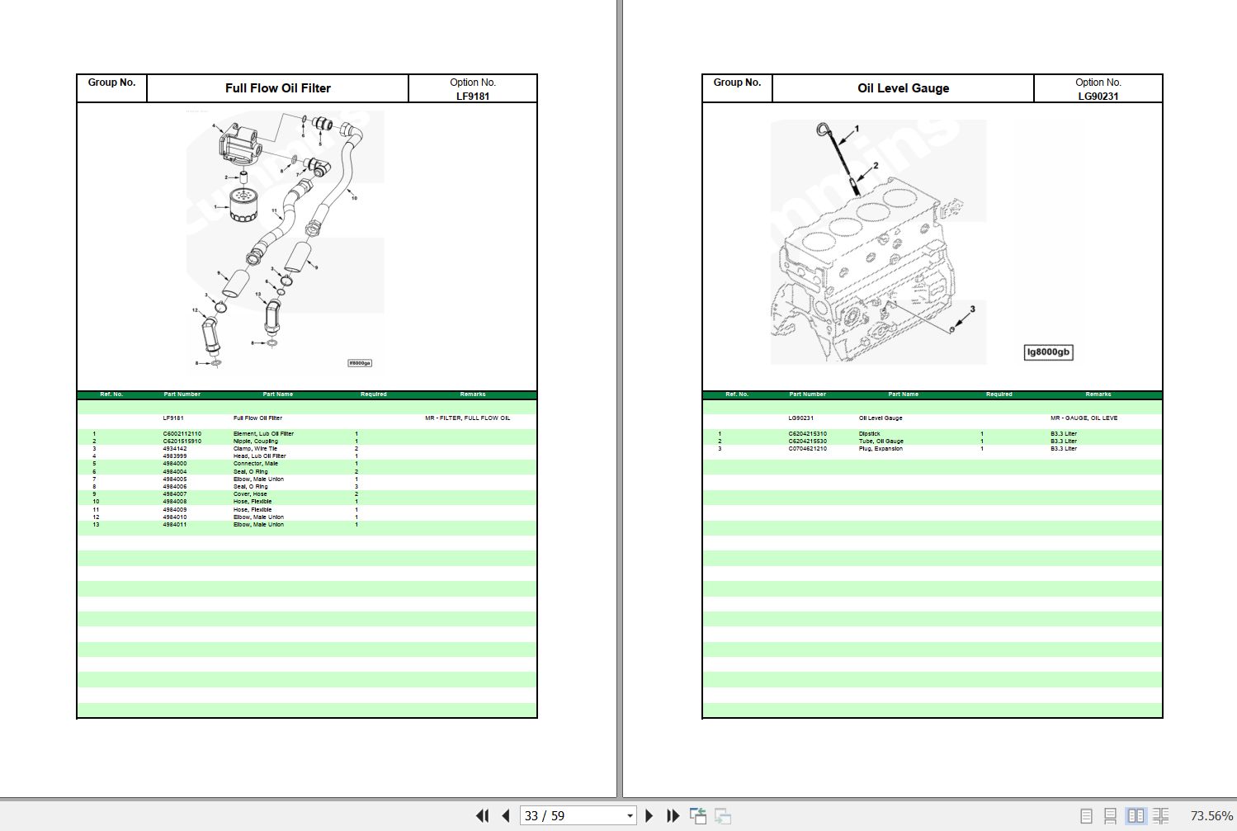Click the go to previous view icon
Image resolution: width=1237 pixels, height=831 pixels.
698,815
